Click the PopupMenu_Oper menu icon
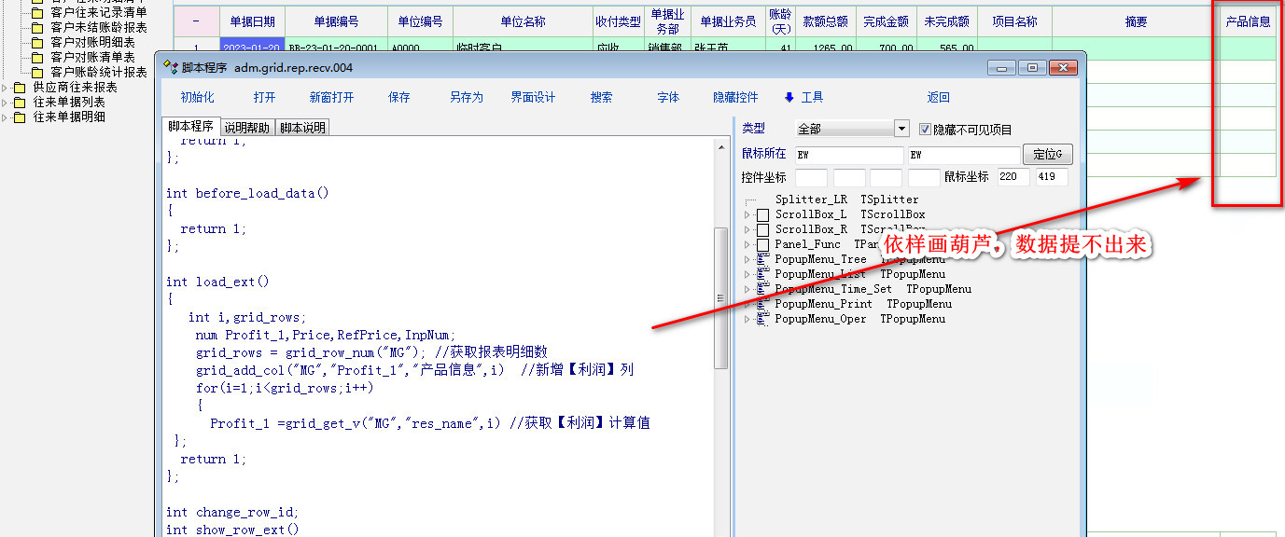This screenshot has height=537, width=1285. coord(762,319)
